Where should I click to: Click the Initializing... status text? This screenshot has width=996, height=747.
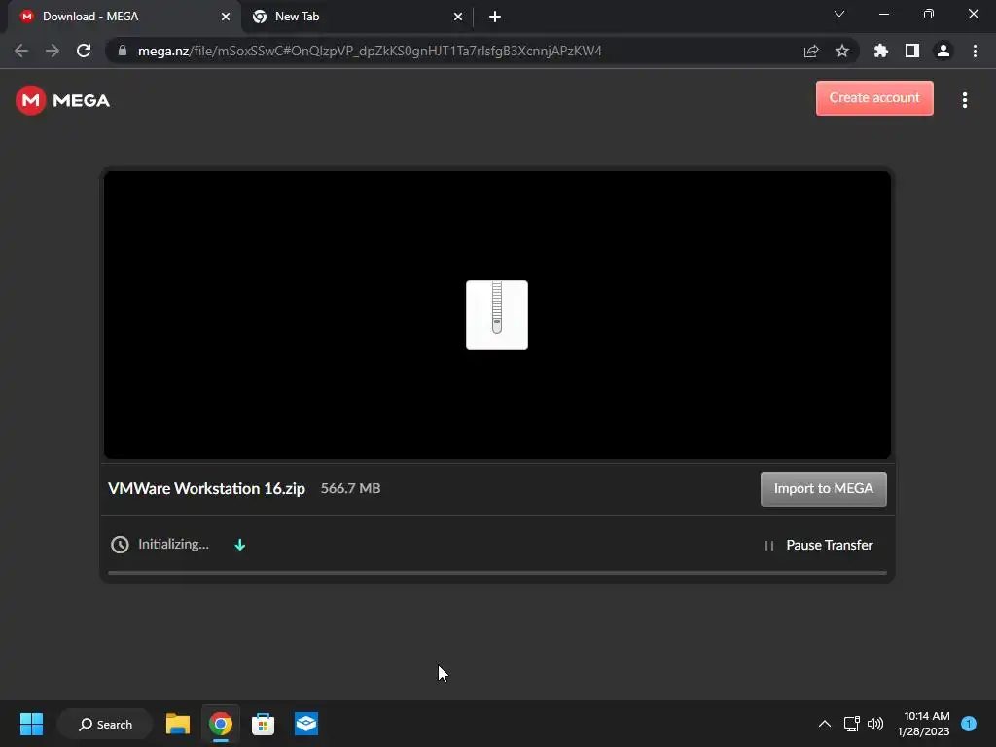pyautogui.click(x=173, y=545)
